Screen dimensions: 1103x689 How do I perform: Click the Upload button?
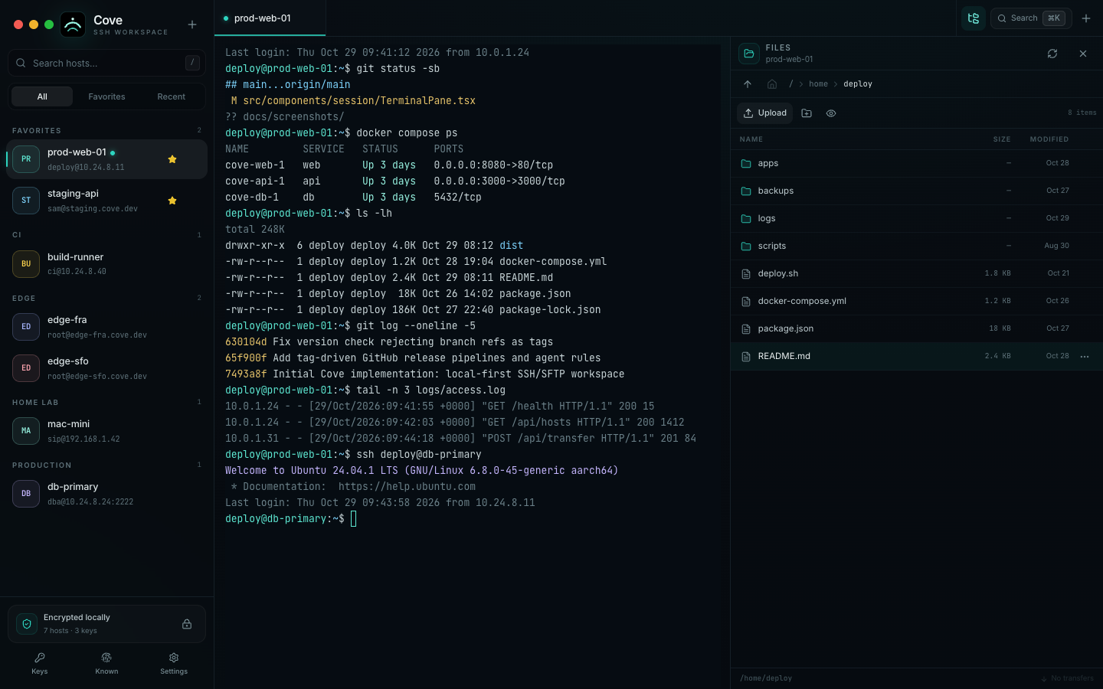click(765, 113)
